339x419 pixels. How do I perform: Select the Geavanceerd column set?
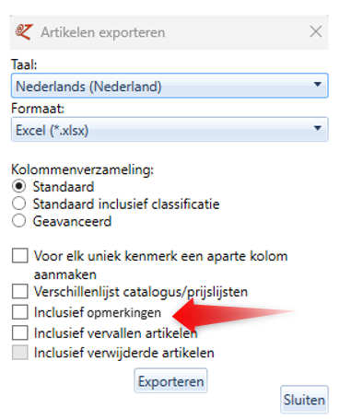coord(18,221)
